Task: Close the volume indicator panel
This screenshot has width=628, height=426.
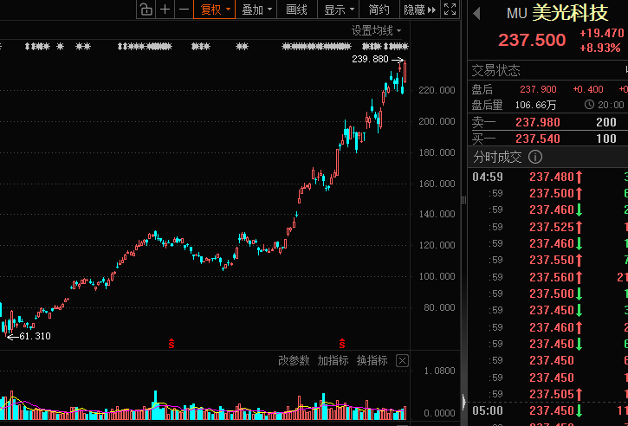Action: (x=401, y=360)
